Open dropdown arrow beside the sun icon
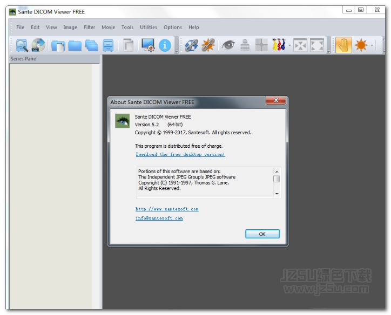This screenshot has width=391, height=315. (x=372, y=45)
